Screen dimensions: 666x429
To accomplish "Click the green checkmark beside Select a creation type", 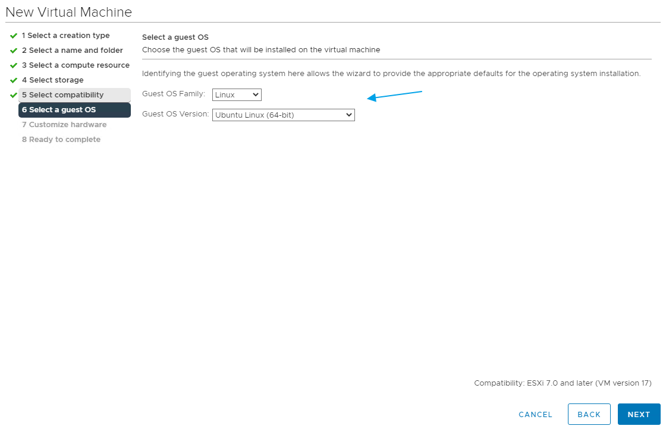I will click(x=14, y=36).
